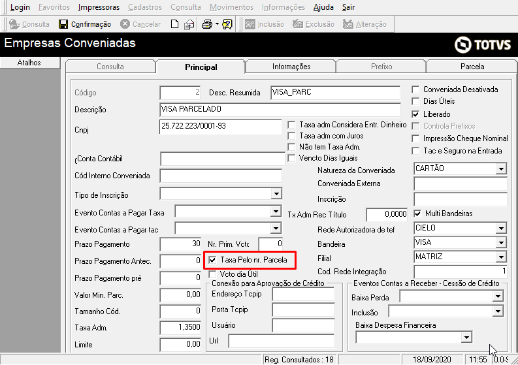
Task: Click the Inclusão toolbar icon
Action: pyautogui.click(x=250, y=24)
